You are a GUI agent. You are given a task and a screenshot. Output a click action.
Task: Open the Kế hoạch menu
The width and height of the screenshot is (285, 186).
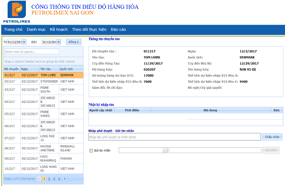[x=59, y=29]
